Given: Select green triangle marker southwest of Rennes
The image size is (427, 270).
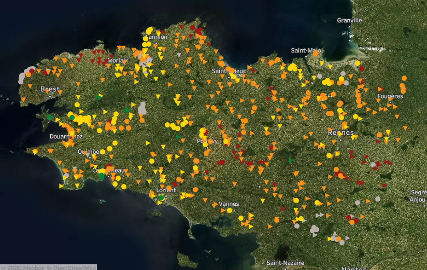Looking at the screenshot, I should (291, 161).
